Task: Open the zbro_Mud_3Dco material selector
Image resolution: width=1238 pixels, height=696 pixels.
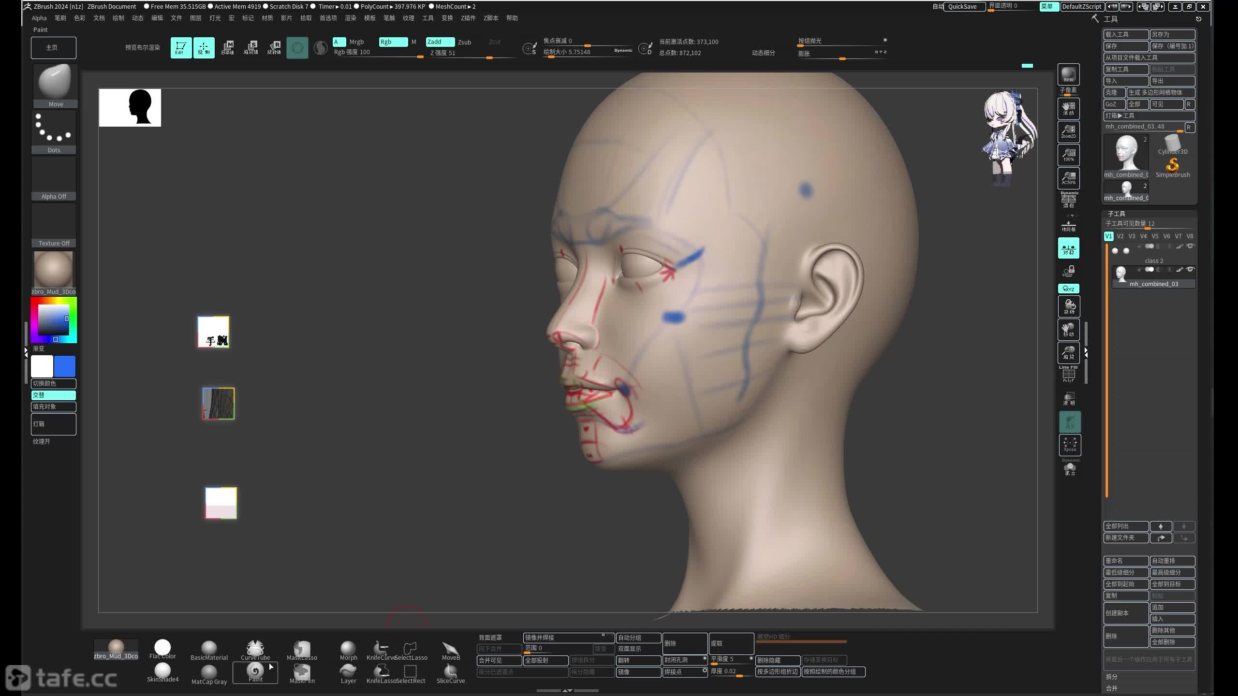Action: tap(54, 273)
